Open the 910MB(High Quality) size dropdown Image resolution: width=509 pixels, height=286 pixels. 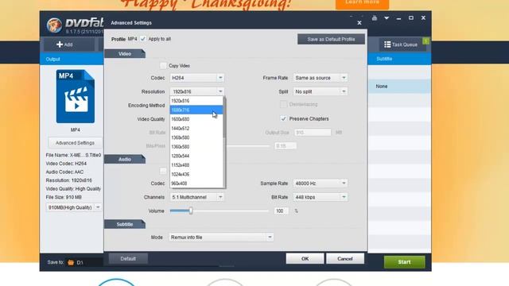[x=74, y=207]
